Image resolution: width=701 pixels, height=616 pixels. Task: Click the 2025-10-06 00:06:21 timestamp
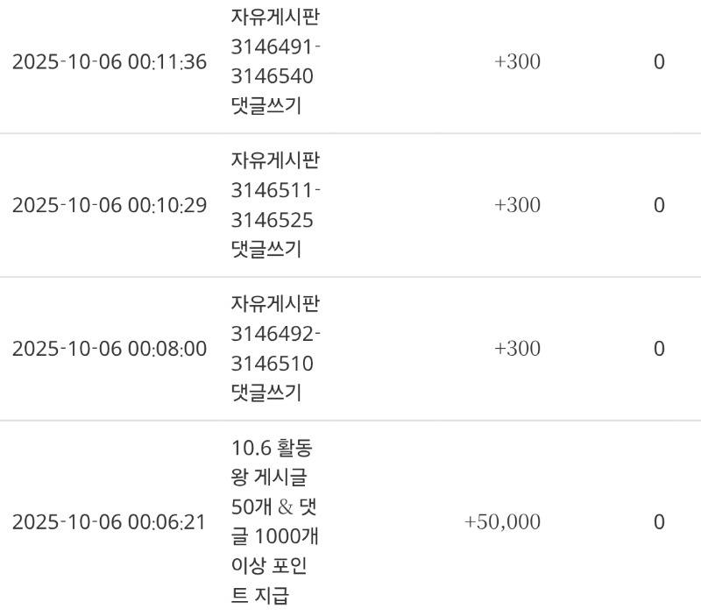click(x=110, y=522)
